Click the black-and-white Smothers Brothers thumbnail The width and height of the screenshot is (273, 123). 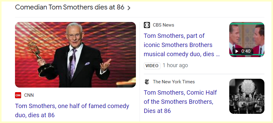[x=247, y=96]
